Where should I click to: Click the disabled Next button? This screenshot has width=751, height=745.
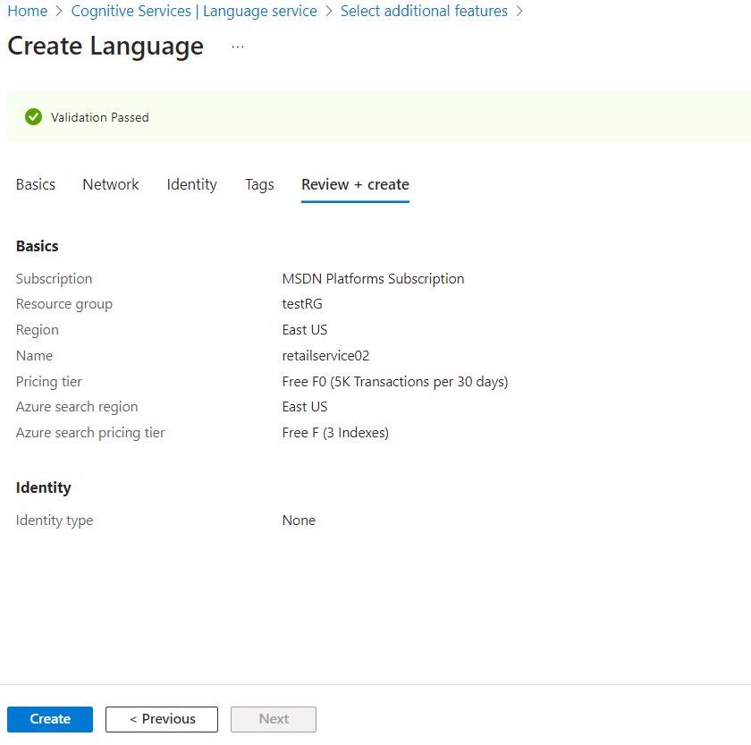(x=273, y=718)
